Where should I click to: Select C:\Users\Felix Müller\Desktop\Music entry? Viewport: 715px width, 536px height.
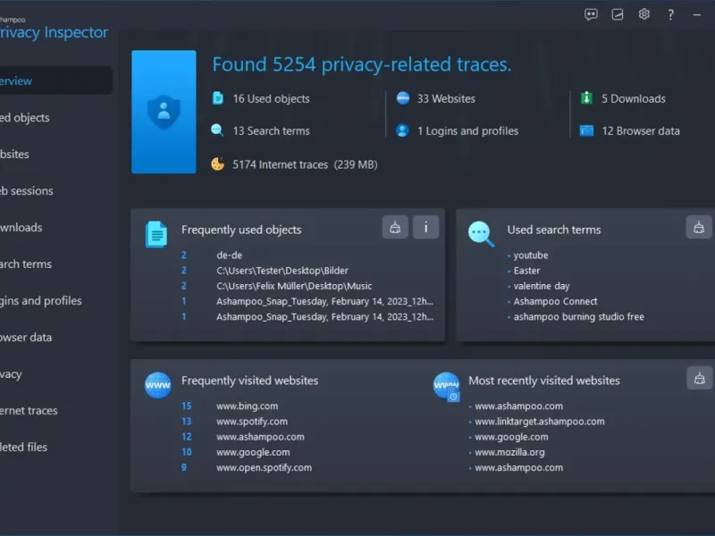(x=294, y=286)
